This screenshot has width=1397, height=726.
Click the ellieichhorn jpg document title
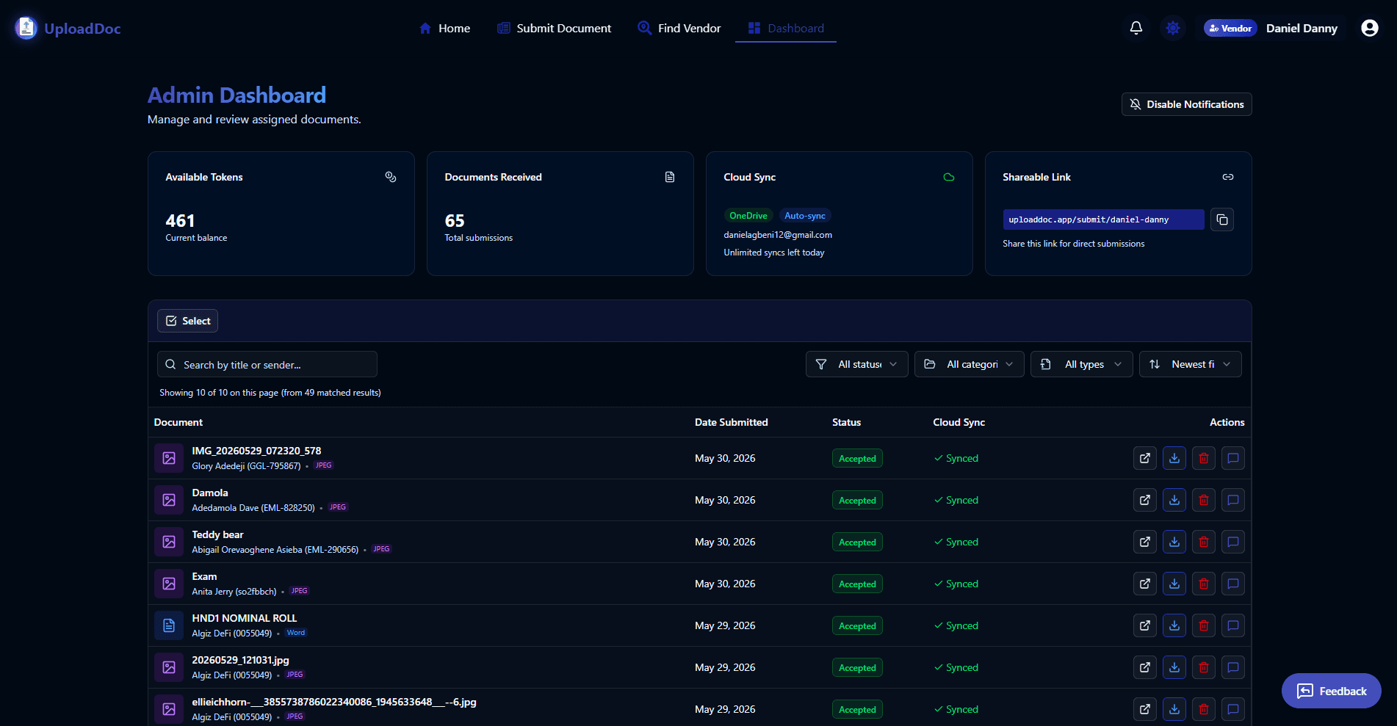(334, 702)
